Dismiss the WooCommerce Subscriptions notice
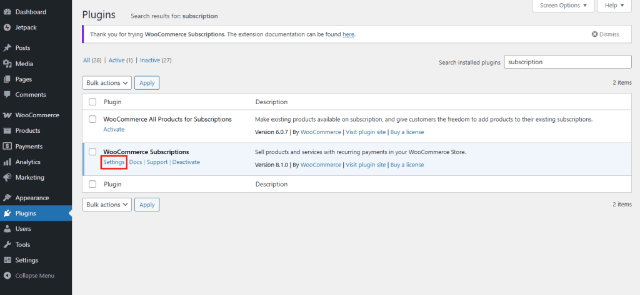 605,34
